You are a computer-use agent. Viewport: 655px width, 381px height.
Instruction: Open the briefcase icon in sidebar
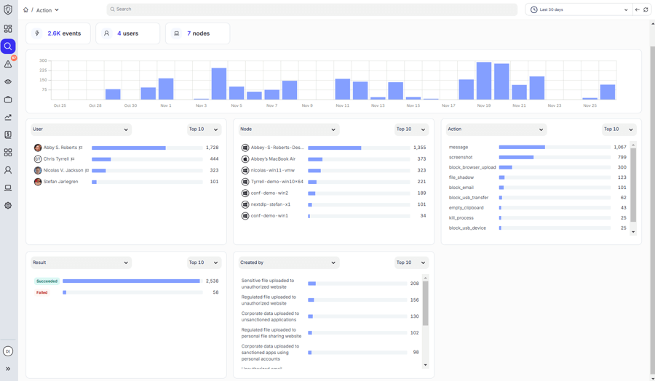8,100
